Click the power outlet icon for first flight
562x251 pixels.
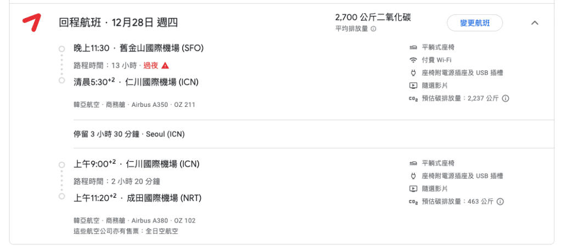413,73
